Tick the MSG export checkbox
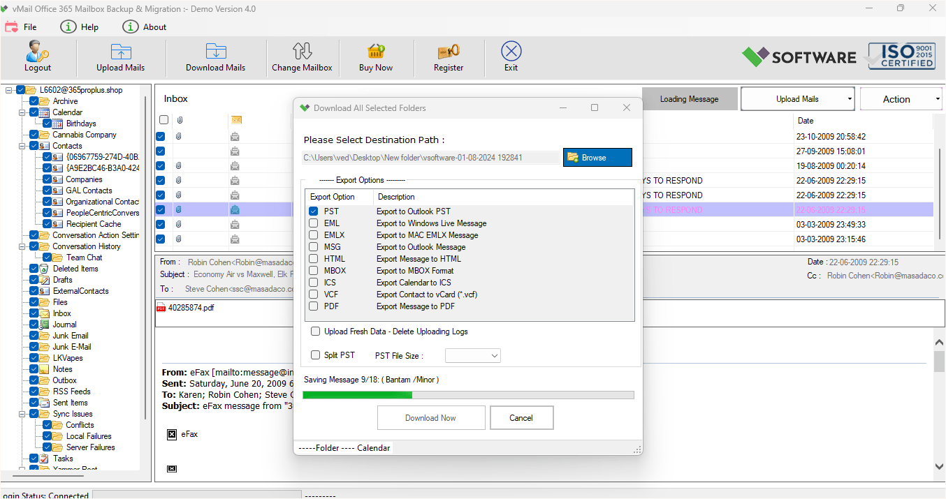This screenshot has height=499, width=946. pos(314,247)
